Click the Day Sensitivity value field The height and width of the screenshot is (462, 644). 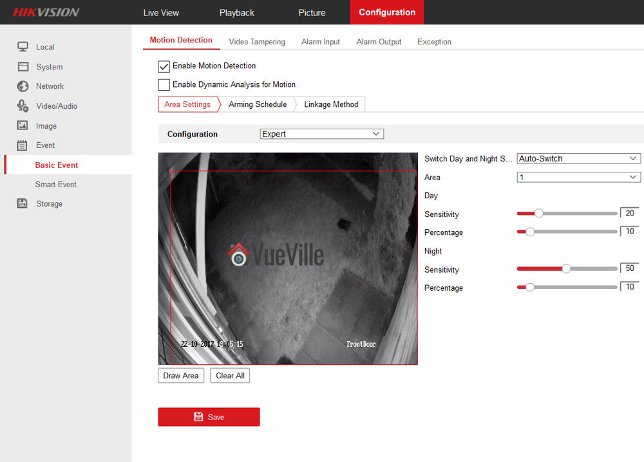click(x=630, y=213)
